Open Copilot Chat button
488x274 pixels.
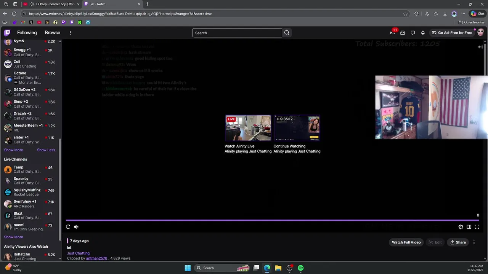477,14
